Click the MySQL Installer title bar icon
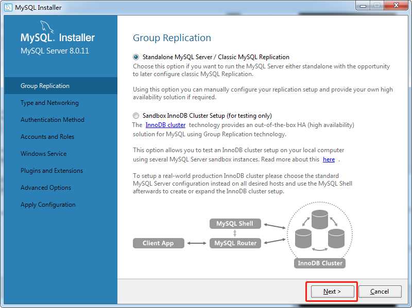The width and height of the screenshot is (412, 308). 8,7
